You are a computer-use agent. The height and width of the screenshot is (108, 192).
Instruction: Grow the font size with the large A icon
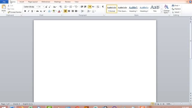pyautogui.click(x=46, y=7)
